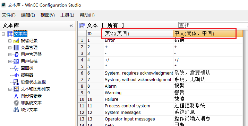Click the WinCC Configuration Studio title icon
Viewport: 248px width, 126px height.
pyautogui.click(x=3, y=5)
